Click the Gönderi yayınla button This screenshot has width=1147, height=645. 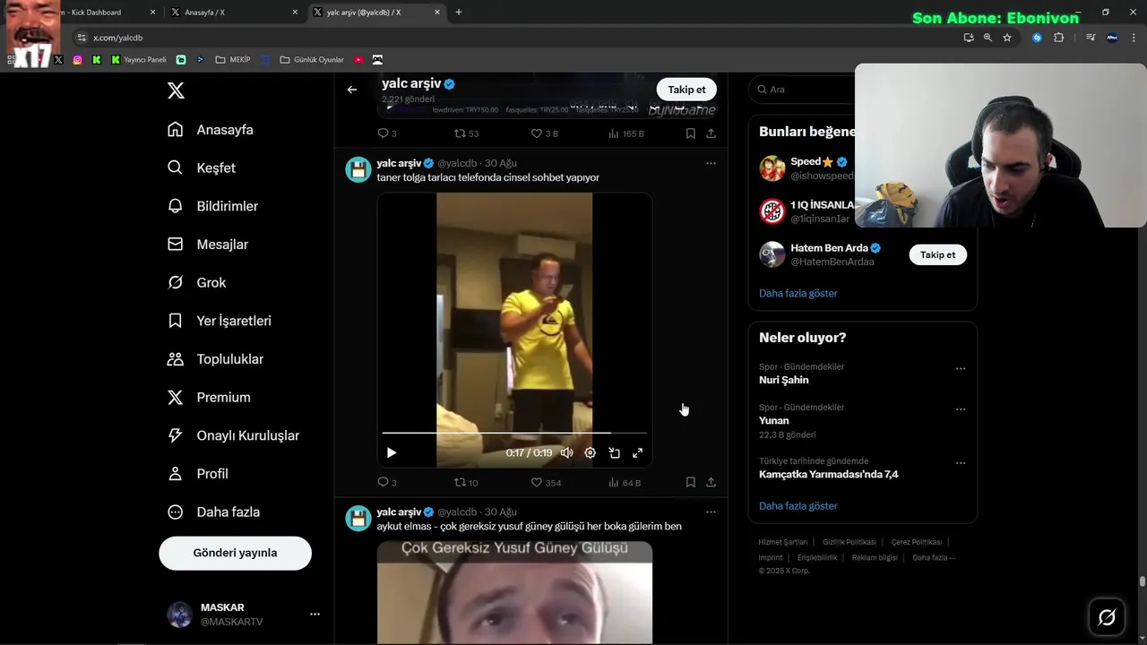(x=236, y=553)
